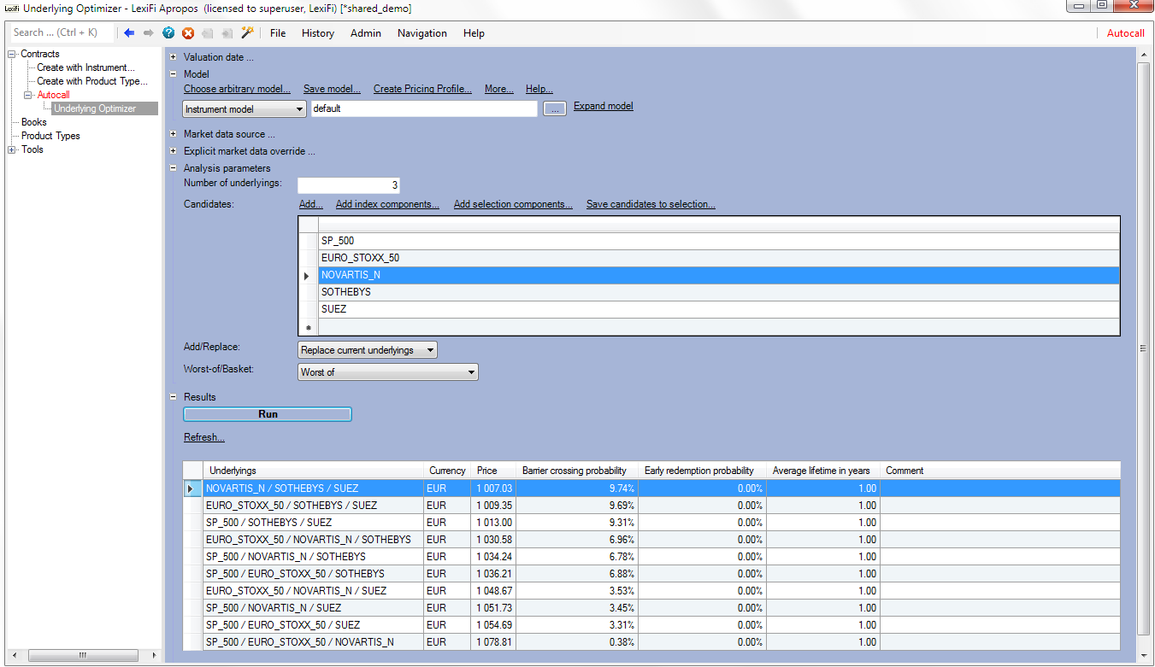Select SP_500 / EURO_STOXX_50 / NOVARTIS_N result row
Screen dimensions: 1155x667
[652, 642]
